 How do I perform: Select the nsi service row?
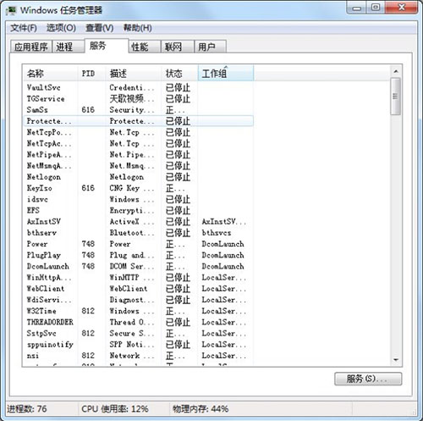pyautogui.click(x=138, y=356)
